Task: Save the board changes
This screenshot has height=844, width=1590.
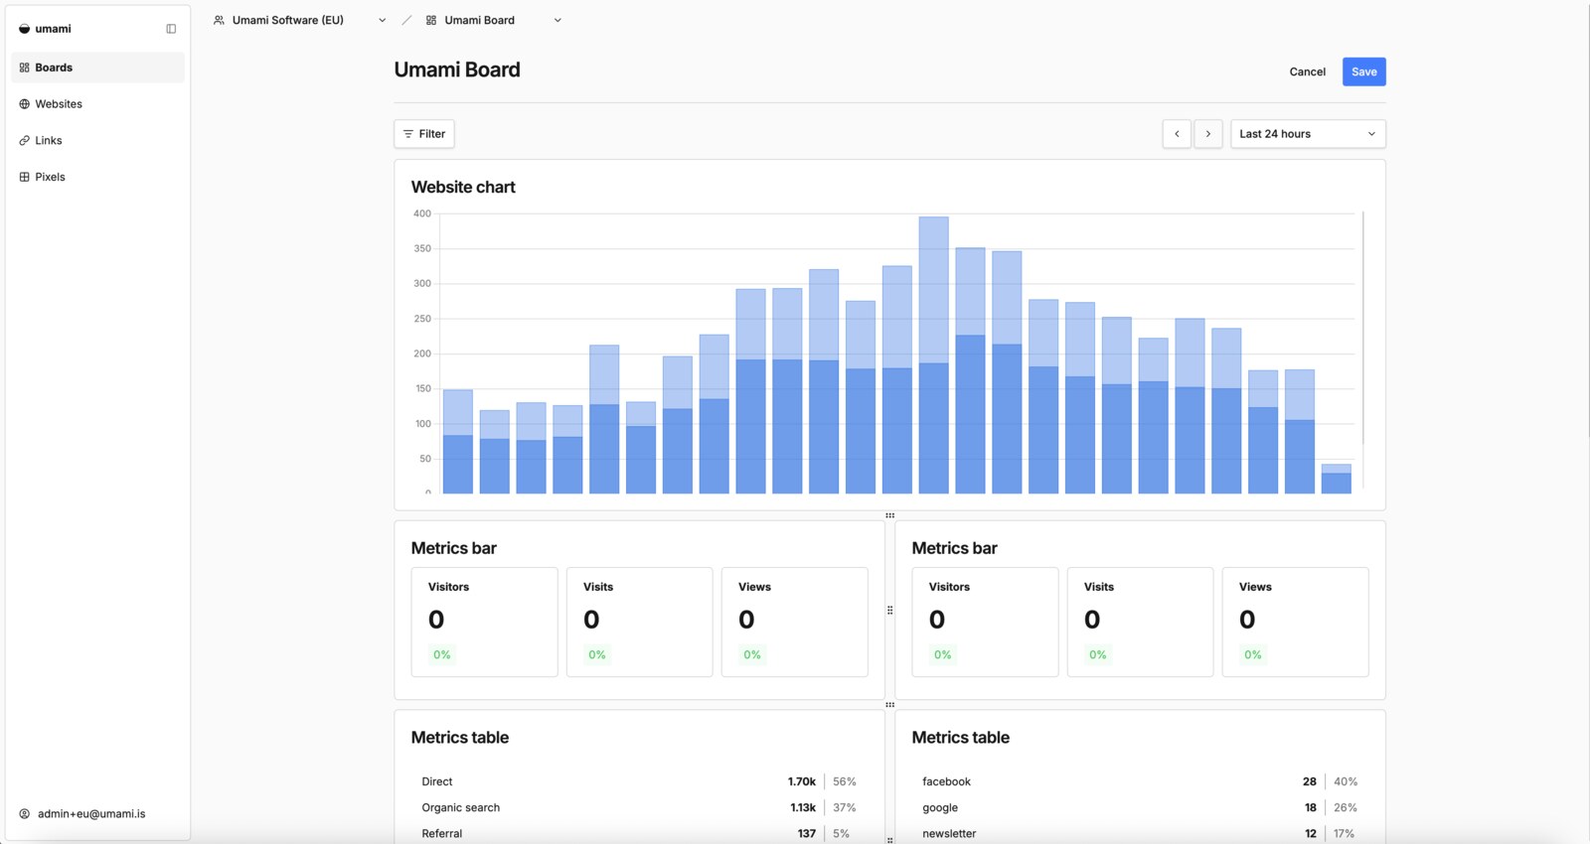Action: tap(1364, 71)
